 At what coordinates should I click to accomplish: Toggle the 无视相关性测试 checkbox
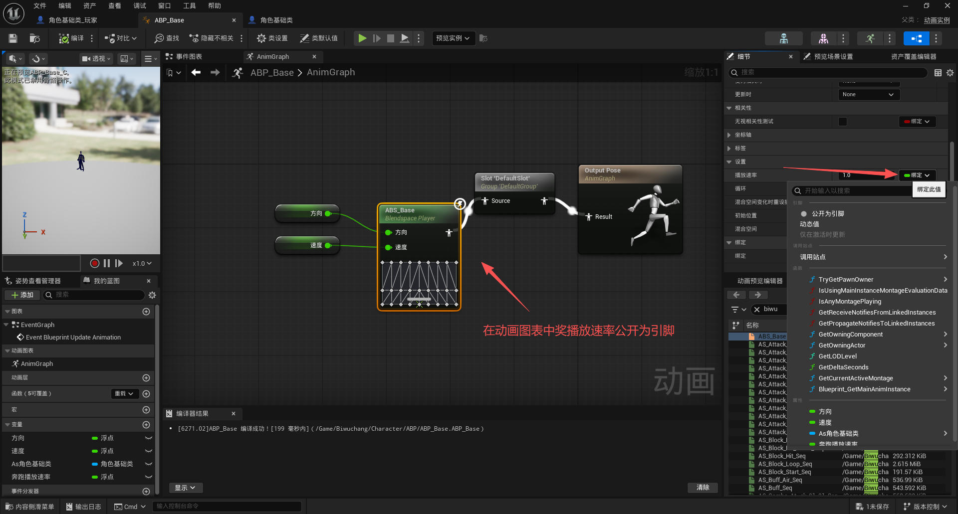[843, 122]
